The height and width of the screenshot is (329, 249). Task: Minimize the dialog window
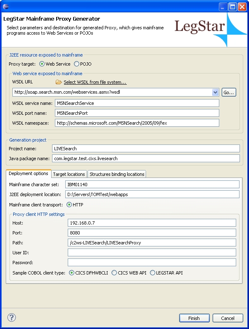tap(223, 7)
